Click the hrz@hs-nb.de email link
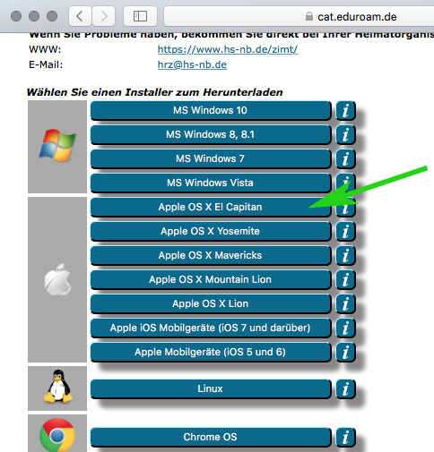The image size is (434, 452). (x=192, y=64)
